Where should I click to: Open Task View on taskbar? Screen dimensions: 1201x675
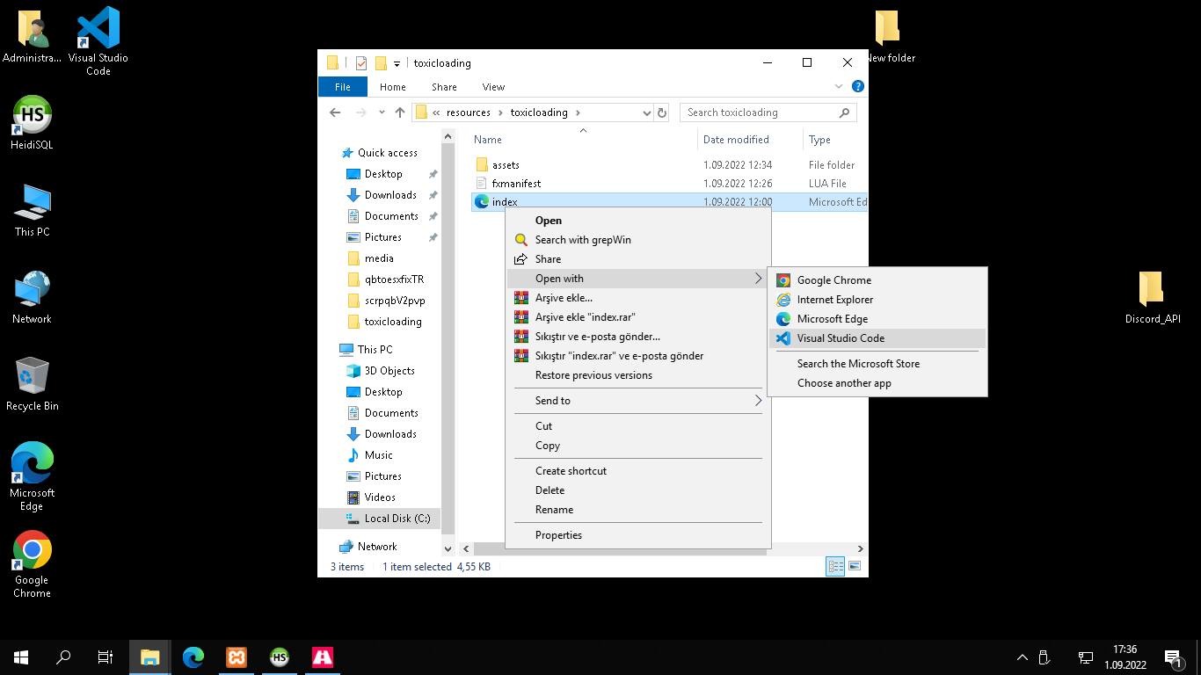pyautogui.click(x=106, y=657)
